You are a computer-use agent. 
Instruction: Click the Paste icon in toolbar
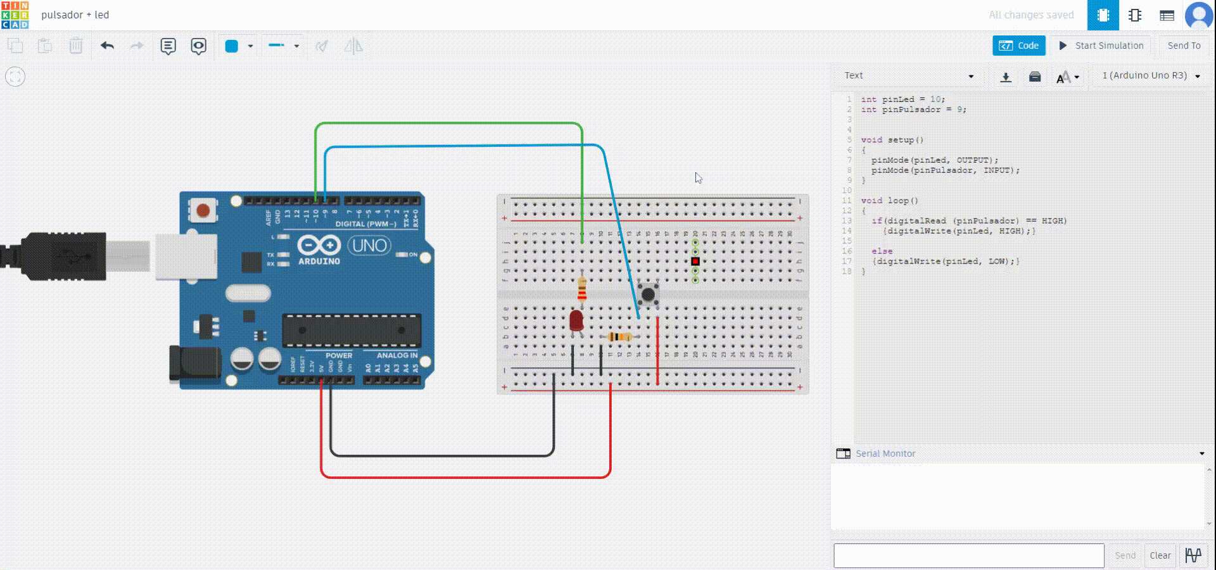45,46
